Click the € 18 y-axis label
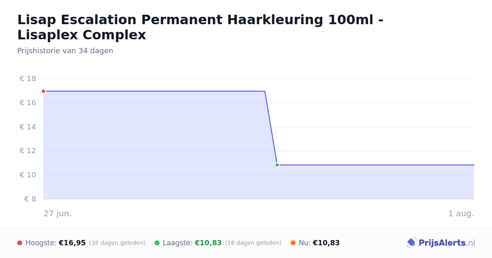The height and width of the screenshot is (258, 492). point(28,79)
